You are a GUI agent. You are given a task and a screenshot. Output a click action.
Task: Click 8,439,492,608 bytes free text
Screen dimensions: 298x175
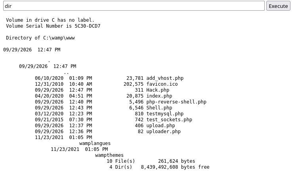(175, 167)
